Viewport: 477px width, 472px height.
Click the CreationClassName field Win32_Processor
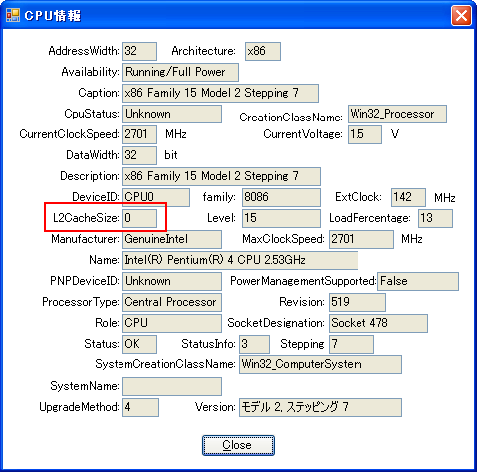(x=397, y=114)
